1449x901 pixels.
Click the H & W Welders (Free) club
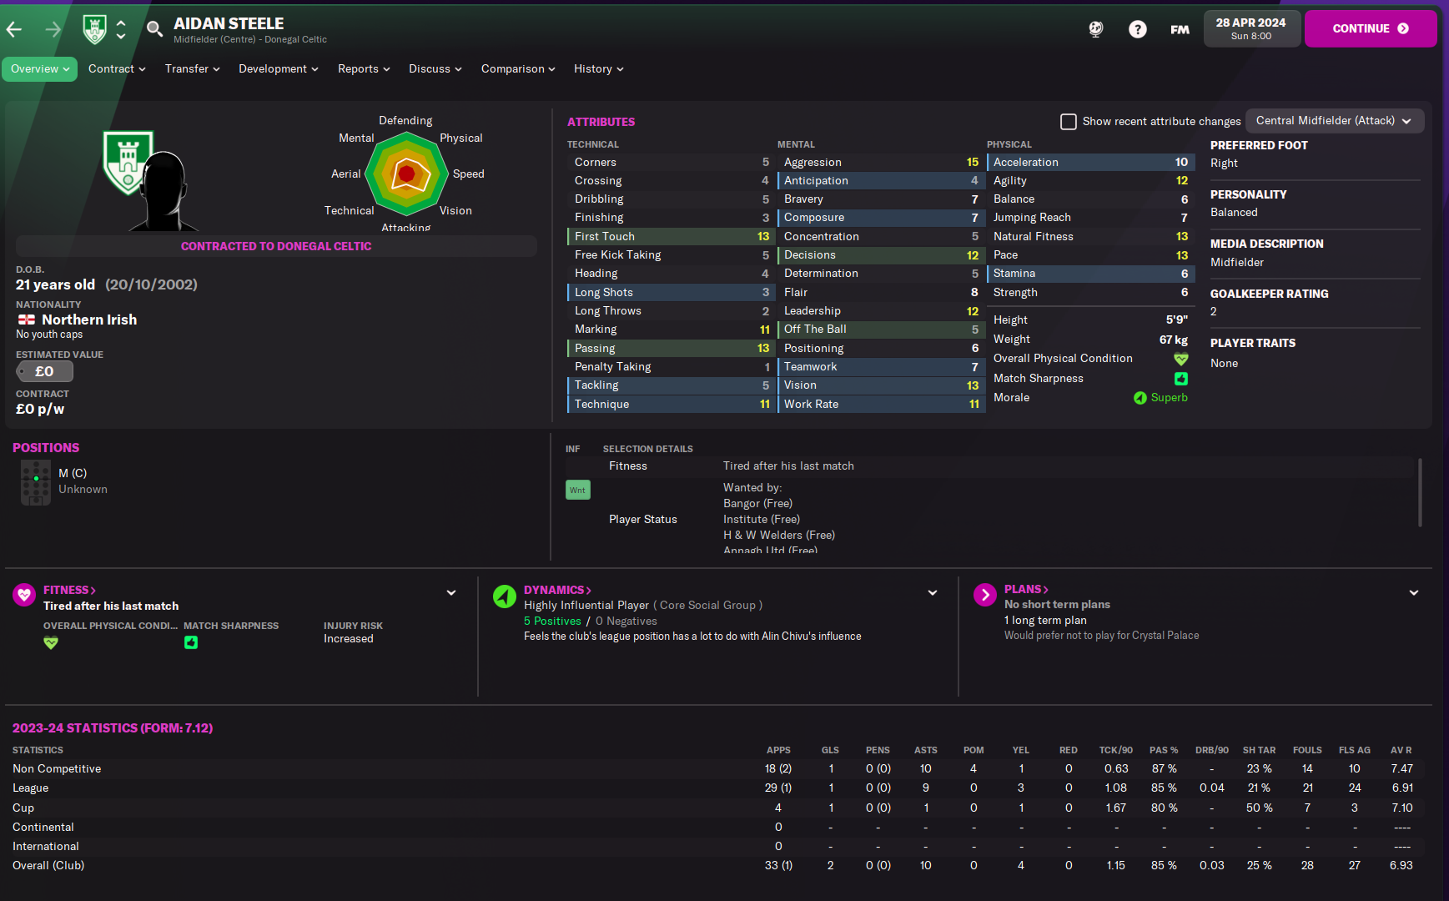(x=779, y=536)
